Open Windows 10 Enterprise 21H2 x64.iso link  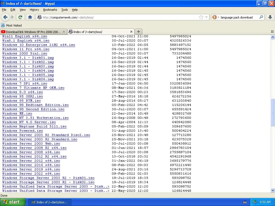[x=39, y=45]
